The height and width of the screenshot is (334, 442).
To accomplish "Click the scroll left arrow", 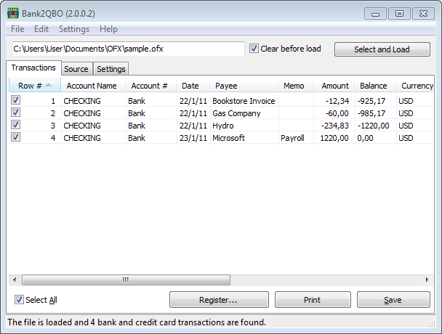I will 15,280.
